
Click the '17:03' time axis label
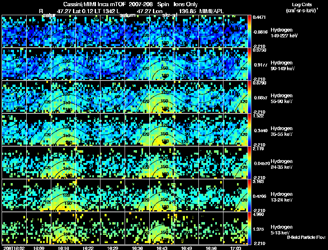(236, 248)
